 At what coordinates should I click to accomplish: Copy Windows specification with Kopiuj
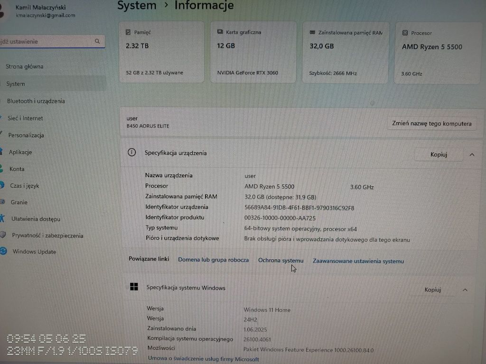433,290
